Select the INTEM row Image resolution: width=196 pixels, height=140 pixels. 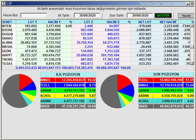tap(96, 26)
